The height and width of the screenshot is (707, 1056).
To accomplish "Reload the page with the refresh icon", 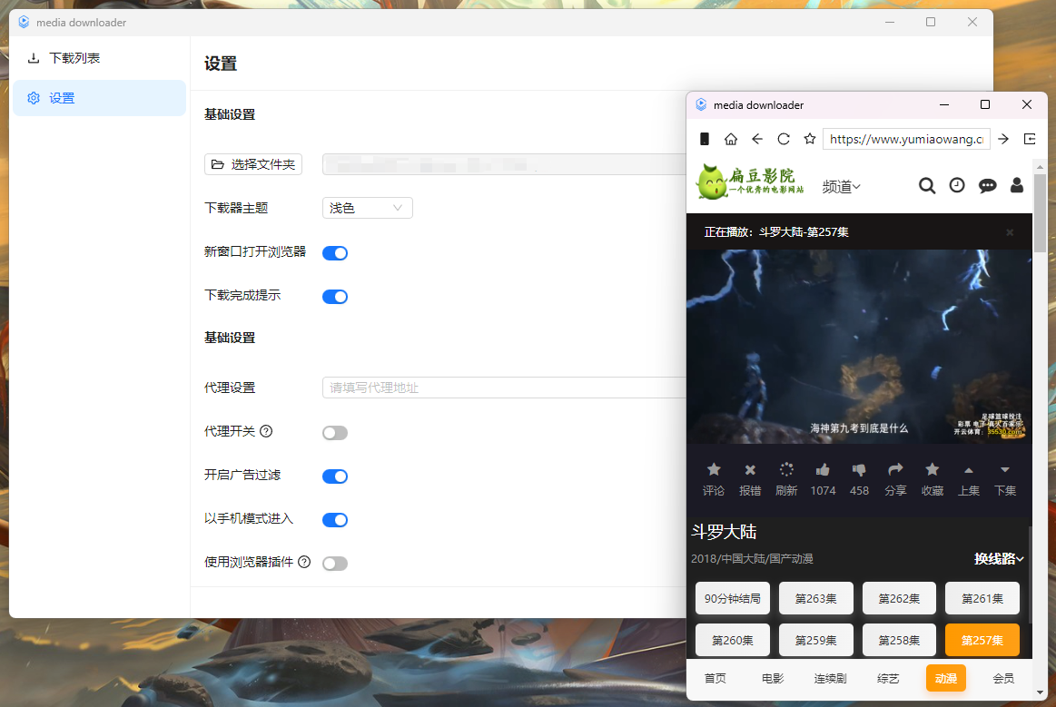I will coord(783,139).
